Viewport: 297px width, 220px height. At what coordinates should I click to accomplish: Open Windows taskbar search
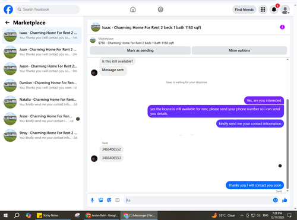(x=17, y=215)
